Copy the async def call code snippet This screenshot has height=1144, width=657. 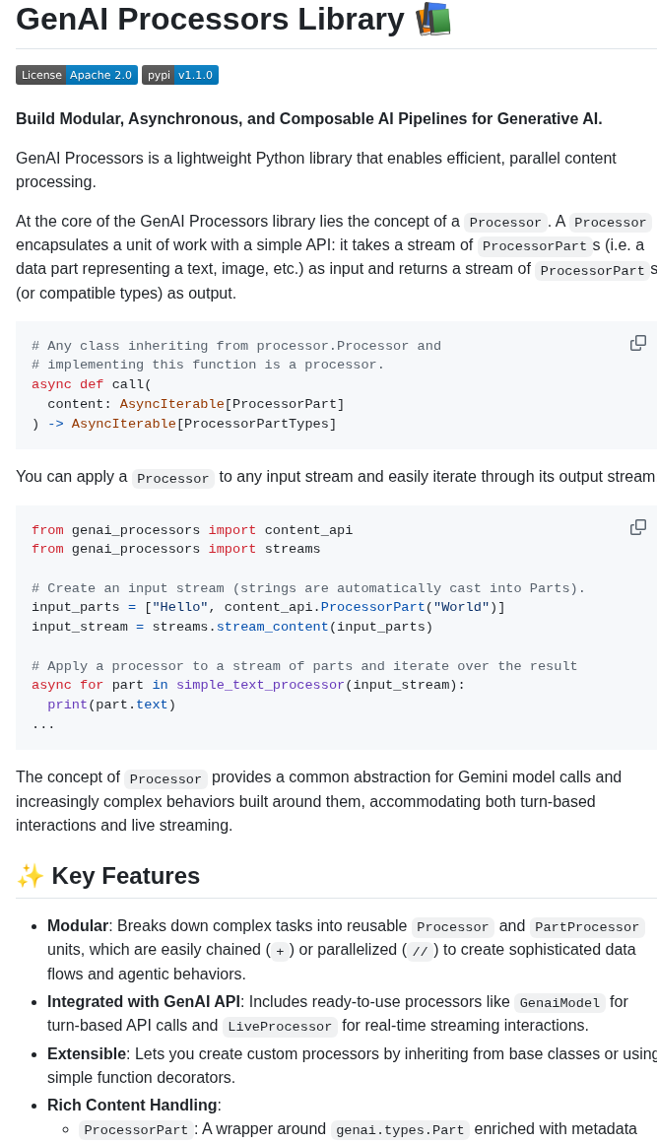(638, 343)
